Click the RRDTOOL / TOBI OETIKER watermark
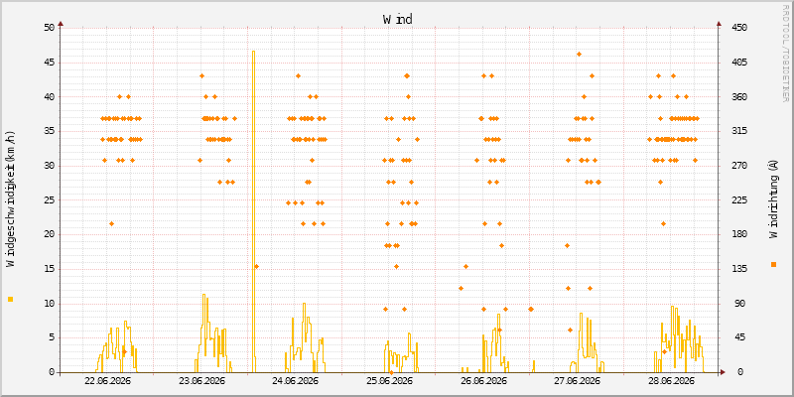 click(785, 53)
